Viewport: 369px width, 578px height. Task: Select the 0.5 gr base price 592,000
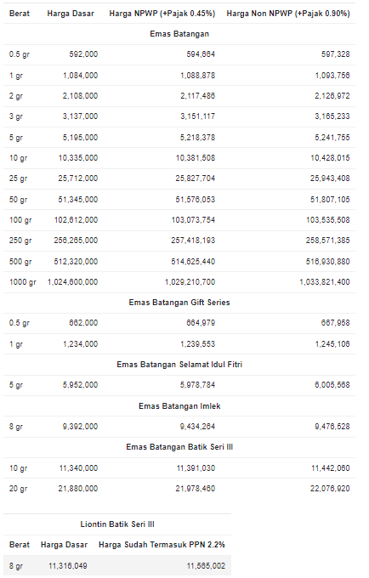(x=83, y=54)
